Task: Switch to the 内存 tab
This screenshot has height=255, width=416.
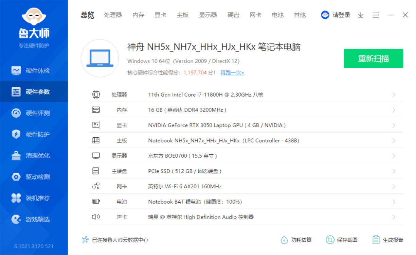Action: tap(138, 15)
